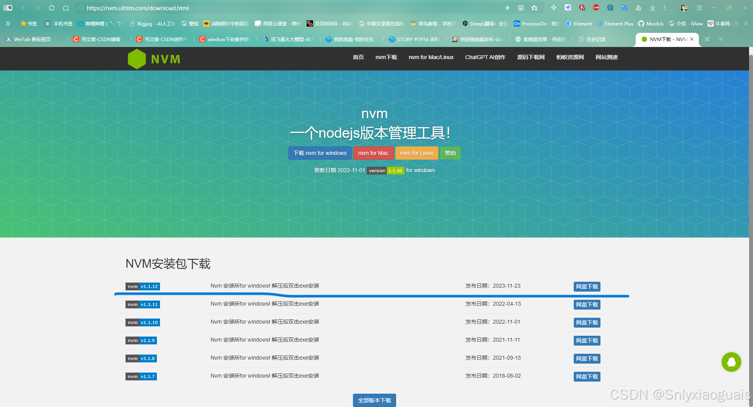Close the NVM下载 tab
The image size is (753, 407).
pyautogui.click(x=692, y=39)
